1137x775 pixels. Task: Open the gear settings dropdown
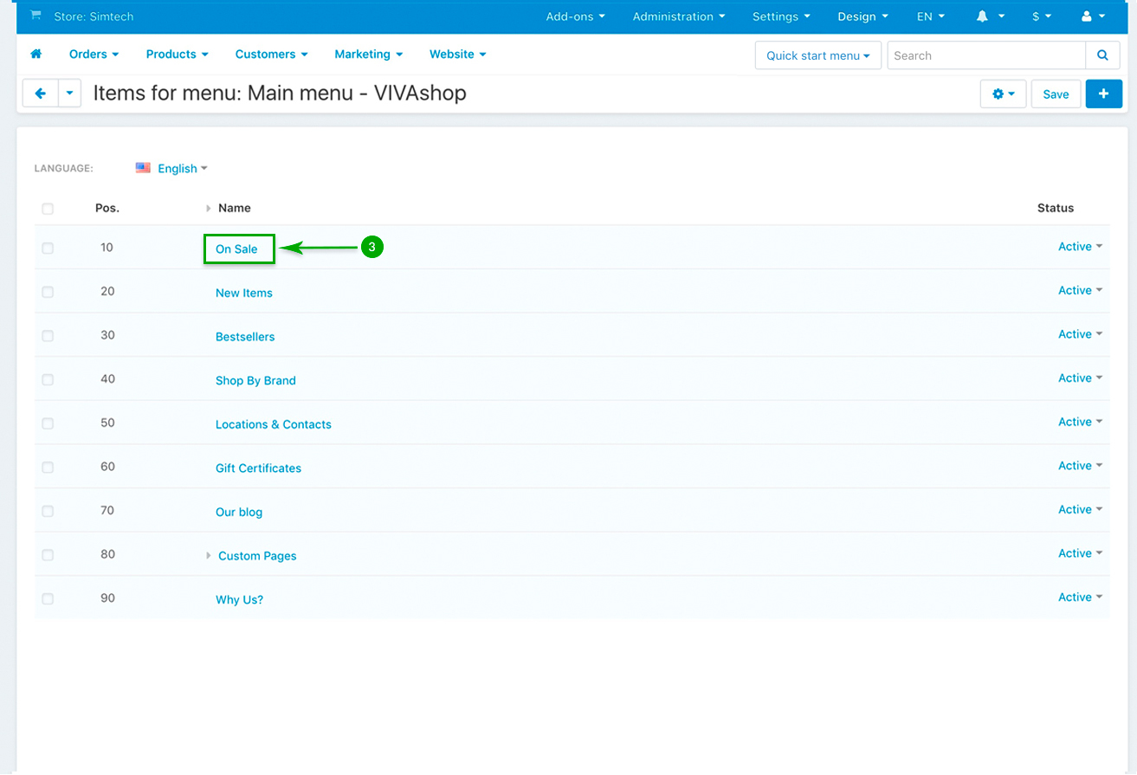tap(1003, 94)
